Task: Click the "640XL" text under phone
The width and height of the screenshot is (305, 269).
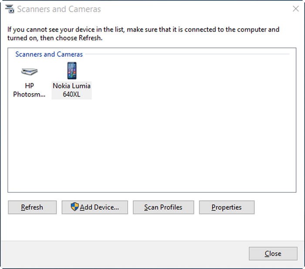Action: coord(71,94)
